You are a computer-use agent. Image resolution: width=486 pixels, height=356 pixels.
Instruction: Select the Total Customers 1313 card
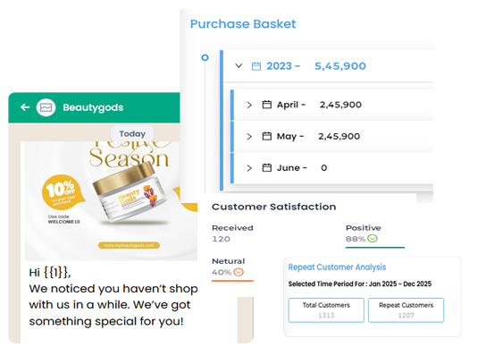point(326,310)
